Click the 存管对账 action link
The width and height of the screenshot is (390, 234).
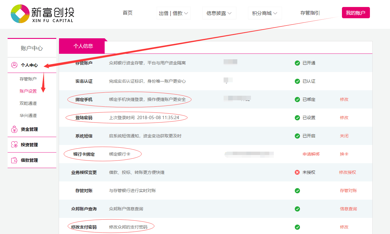pyautogui.click(x=348, y=191)
